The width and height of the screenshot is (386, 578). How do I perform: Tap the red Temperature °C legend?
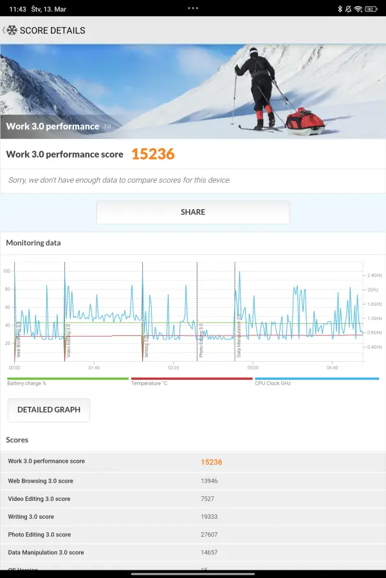pos(191,381)
